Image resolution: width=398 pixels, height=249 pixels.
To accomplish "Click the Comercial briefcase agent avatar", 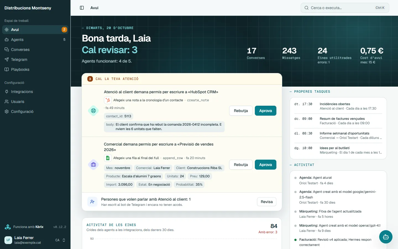I will point(93,165).
